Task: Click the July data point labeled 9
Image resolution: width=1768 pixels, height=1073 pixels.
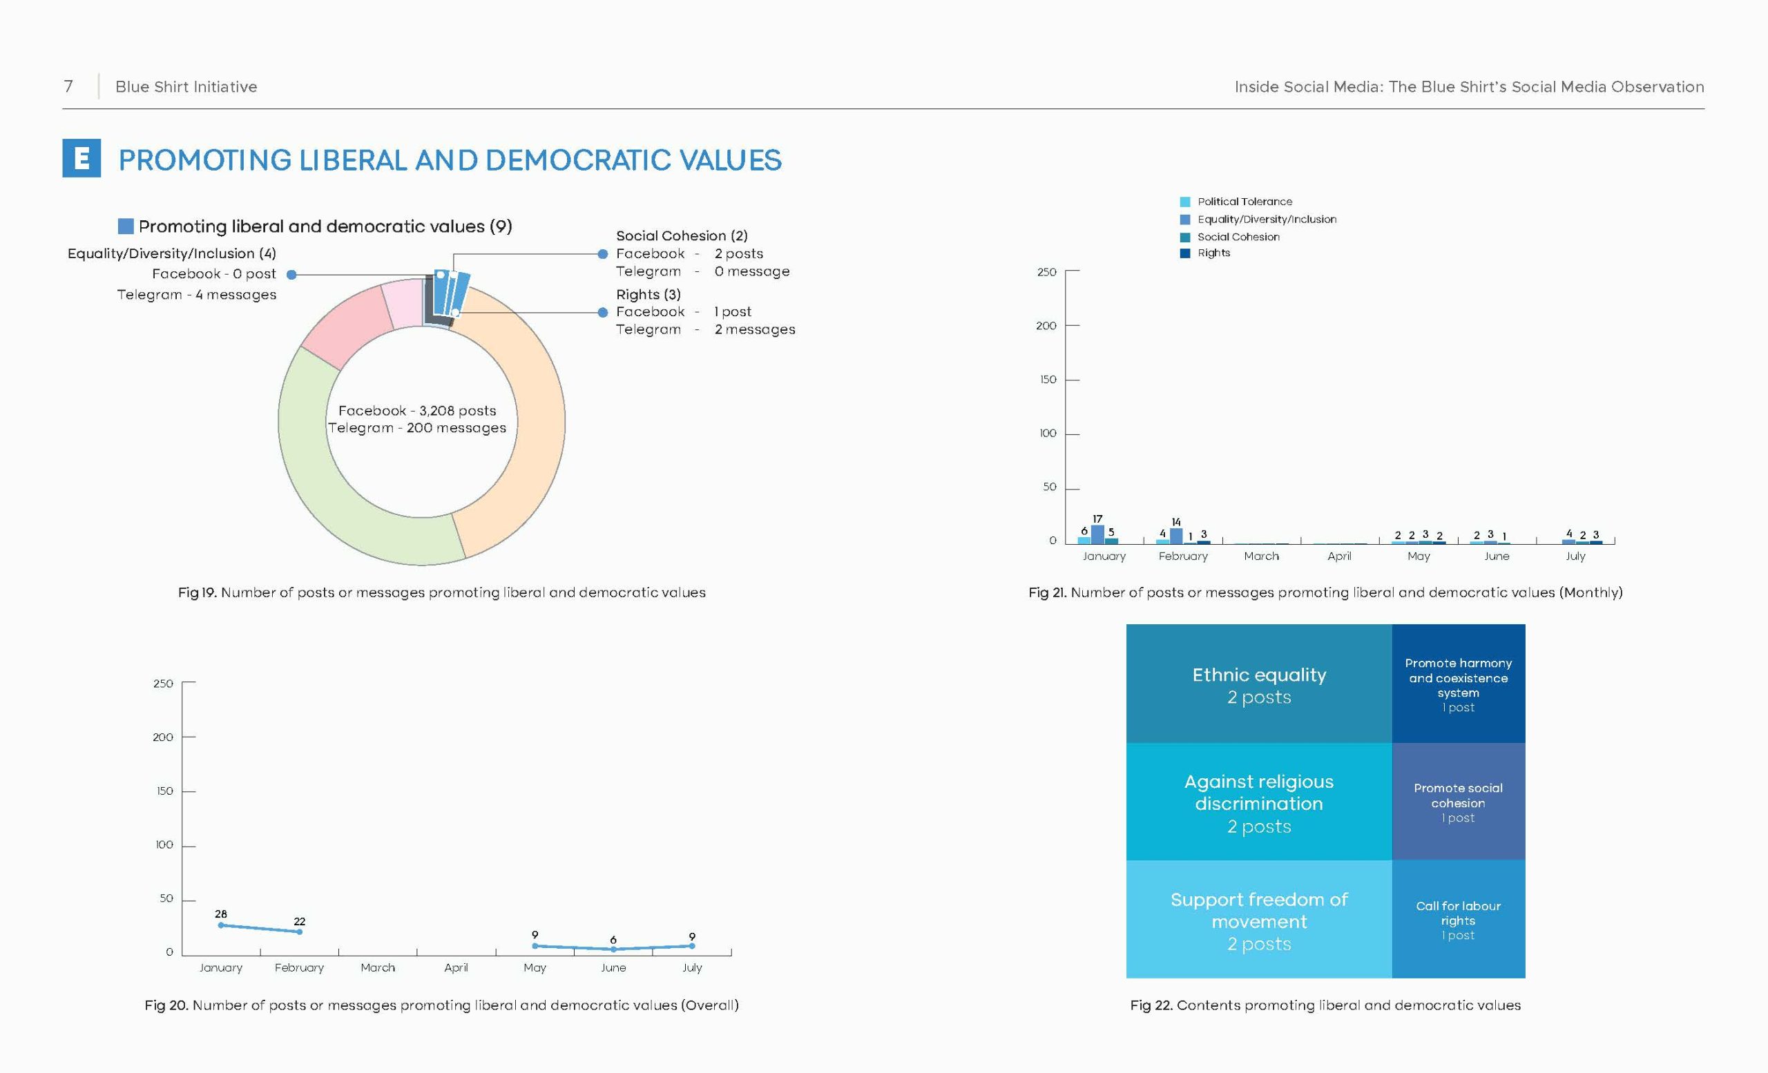Action: tap(692, 945)
